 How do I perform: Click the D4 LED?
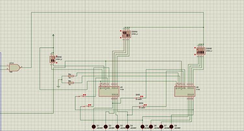pyautogui.click(x=128, y=127)
